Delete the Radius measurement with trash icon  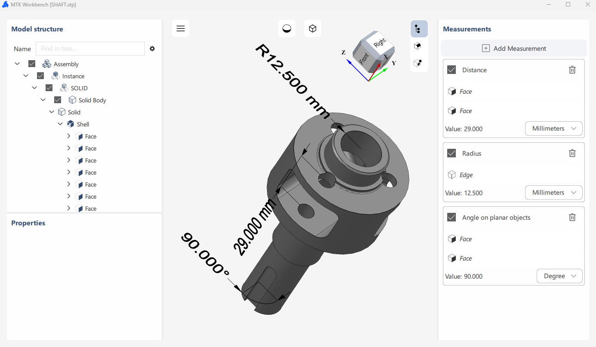(572, 154)
